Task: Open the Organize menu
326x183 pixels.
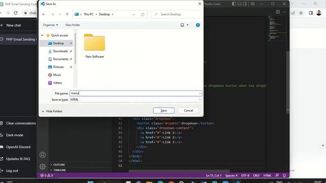Action: coord(50,25)
